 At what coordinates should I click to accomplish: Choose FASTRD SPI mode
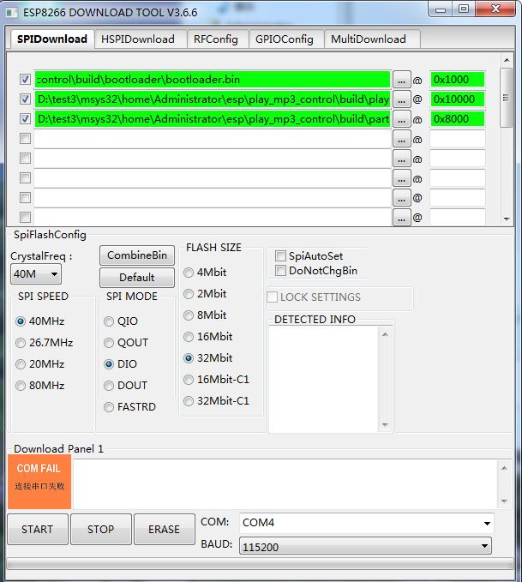point(129,407)
